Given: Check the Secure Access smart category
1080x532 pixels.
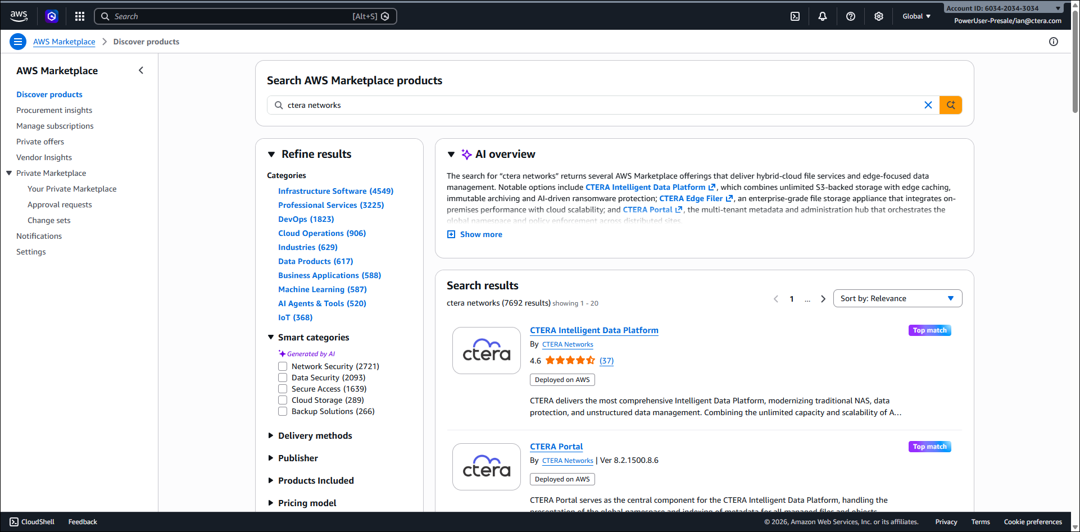Looking at the screenshot, I should pos(283,389).
